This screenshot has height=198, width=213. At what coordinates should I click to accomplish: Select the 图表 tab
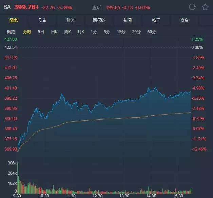(x=14, y=20)
